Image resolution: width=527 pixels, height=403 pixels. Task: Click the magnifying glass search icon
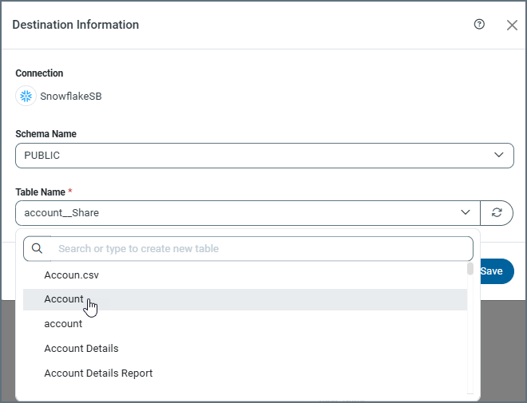point(37,248)
